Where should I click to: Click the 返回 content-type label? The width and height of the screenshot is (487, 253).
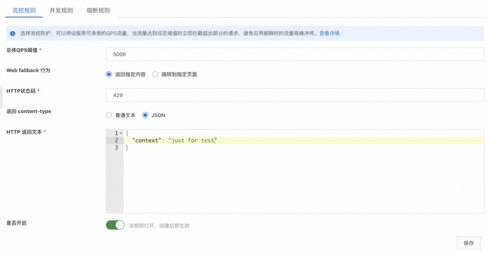[29, 111]
